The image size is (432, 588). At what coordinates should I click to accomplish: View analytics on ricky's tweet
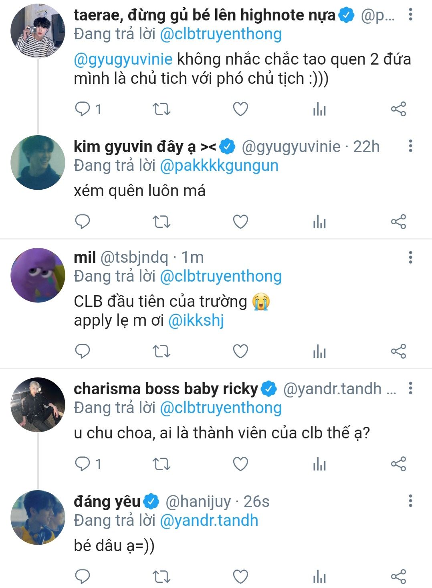(x=319, y=464)
